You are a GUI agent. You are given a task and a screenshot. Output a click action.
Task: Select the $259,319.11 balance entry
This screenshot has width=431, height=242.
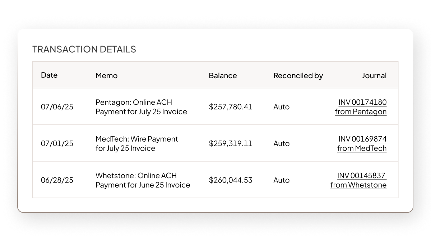tap(231, 143)
